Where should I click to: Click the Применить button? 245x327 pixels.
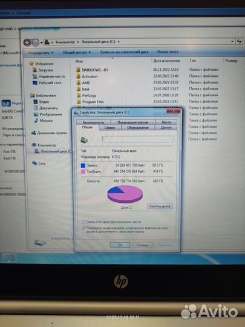(x=165, y=245)
